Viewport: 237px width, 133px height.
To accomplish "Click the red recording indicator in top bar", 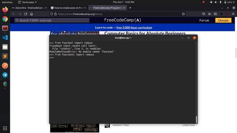I will pyautogui.click(x=203, y=2).
